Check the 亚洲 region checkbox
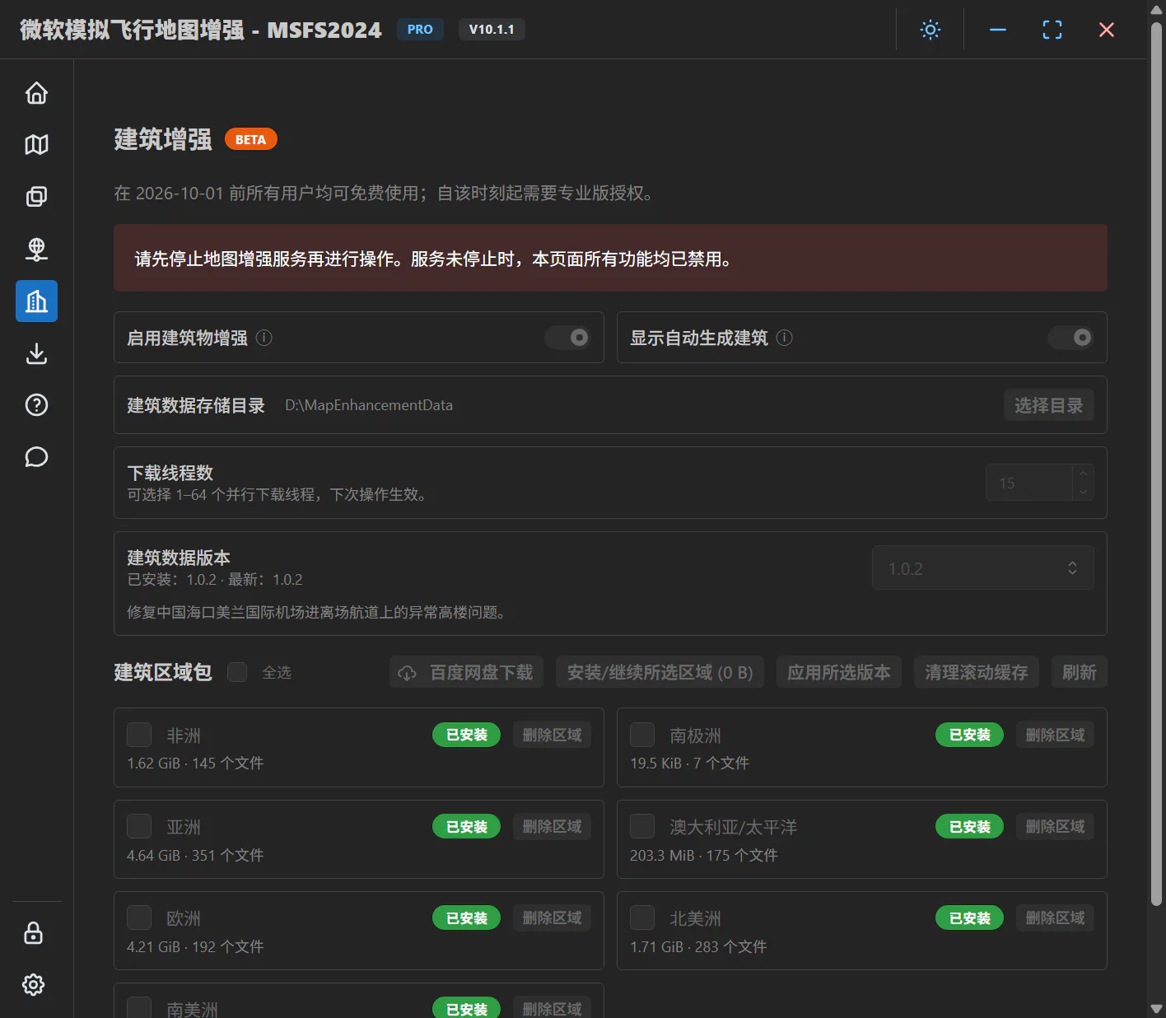The image size is (1166, 1018). click(139, 826)
